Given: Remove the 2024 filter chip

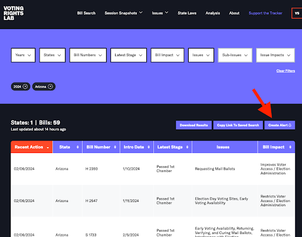Looking at the screenshot, I should point(25,86).
